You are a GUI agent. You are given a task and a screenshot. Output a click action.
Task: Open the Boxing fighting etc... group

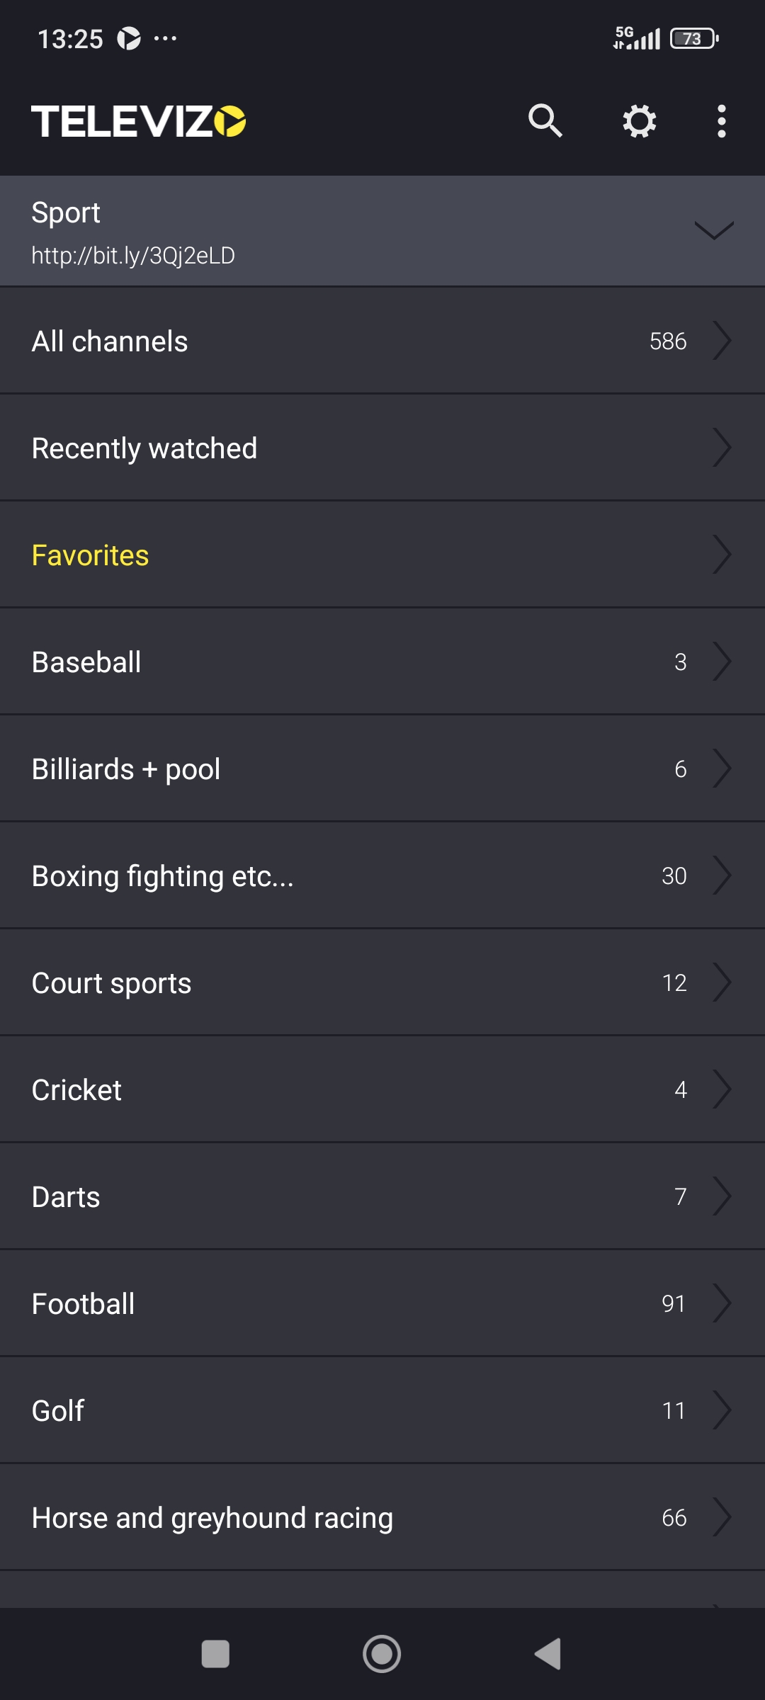pyautogui.click(x=382, y=875)
